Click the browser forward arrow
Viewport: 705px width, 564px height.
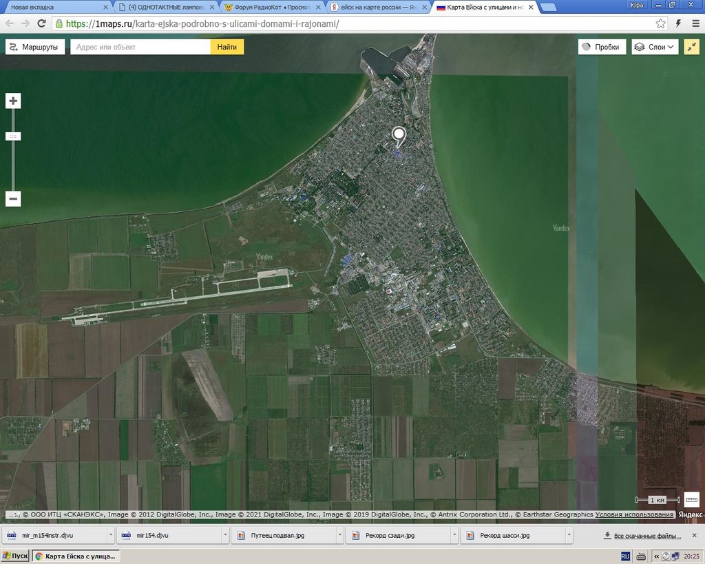pos(25,23)
